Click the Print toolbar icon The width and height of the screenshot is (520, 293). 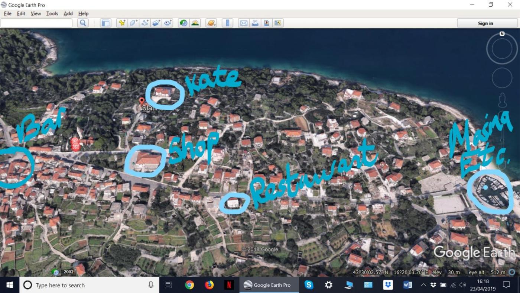click(x=255, y=23)
